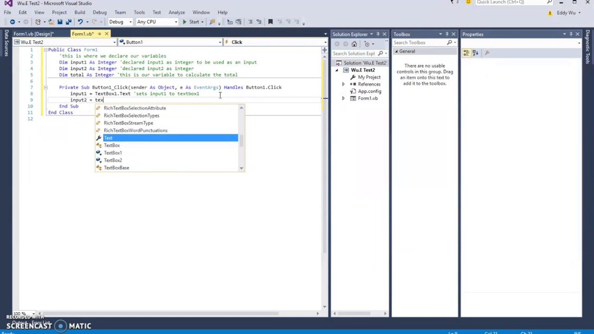Uncomment selected lines via toolbar icon
The image size is (594, 334).
pyautogui.click(x=259, y=22)
